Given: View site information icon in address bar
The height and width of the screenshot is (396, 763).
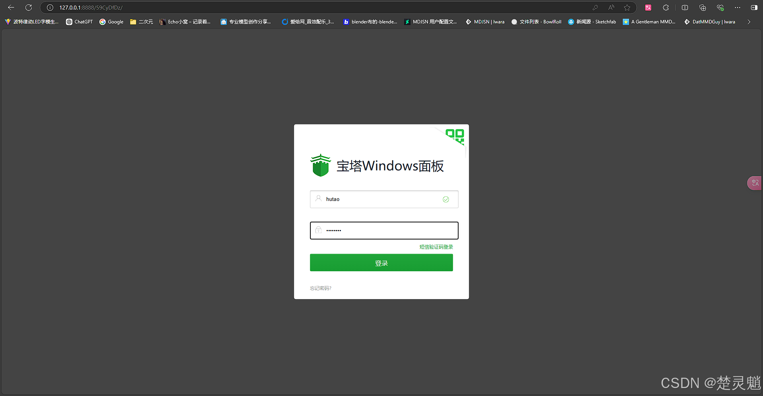Looking at the screenshot, I should (x=50, y=8).
